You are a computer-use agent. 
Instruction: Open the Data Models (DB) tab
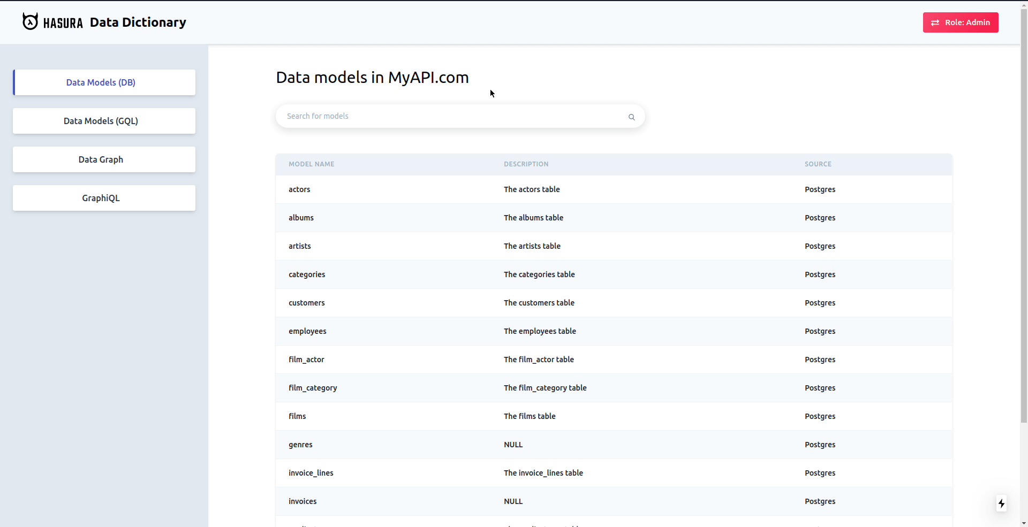pos(104,82)
